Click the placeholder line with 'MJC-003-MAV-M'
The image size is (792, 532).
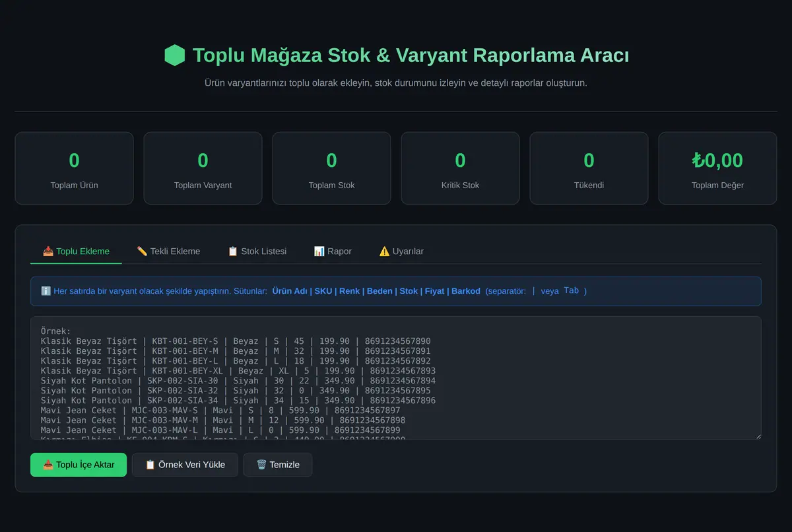(x=223, y=420)
